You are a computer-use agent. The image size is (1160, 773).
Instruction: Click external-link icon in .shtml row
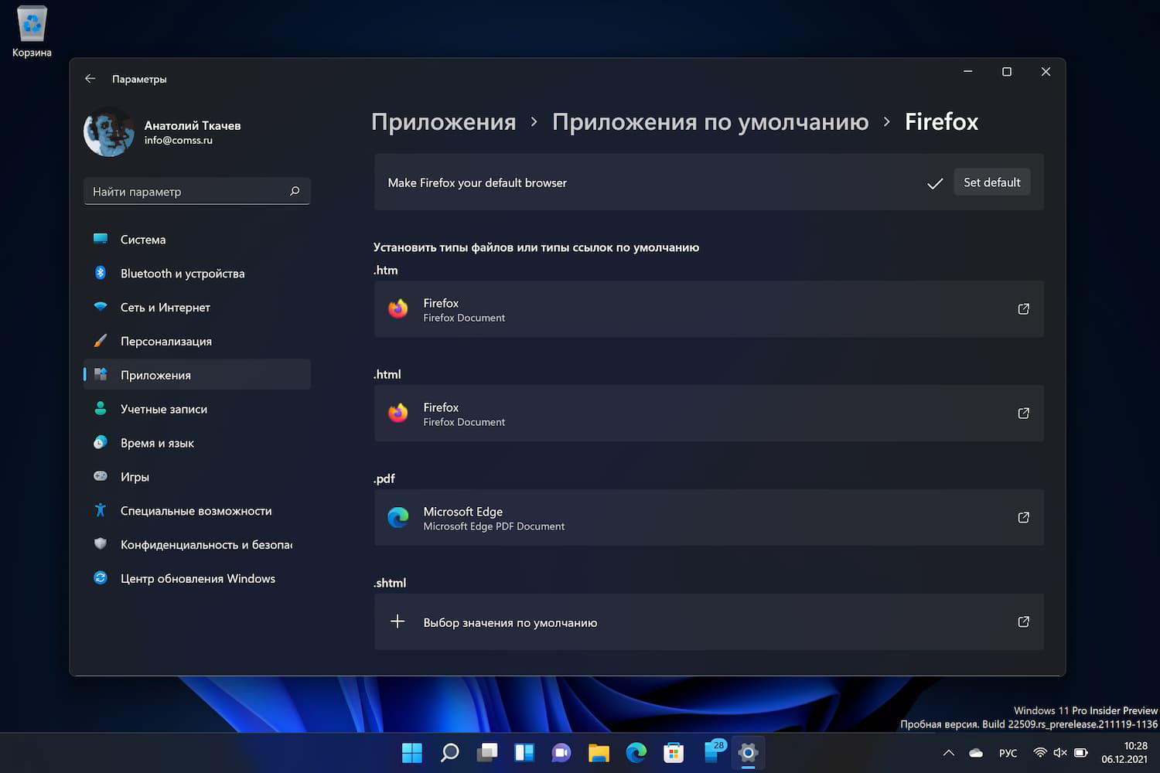(x=1023, y=622)
